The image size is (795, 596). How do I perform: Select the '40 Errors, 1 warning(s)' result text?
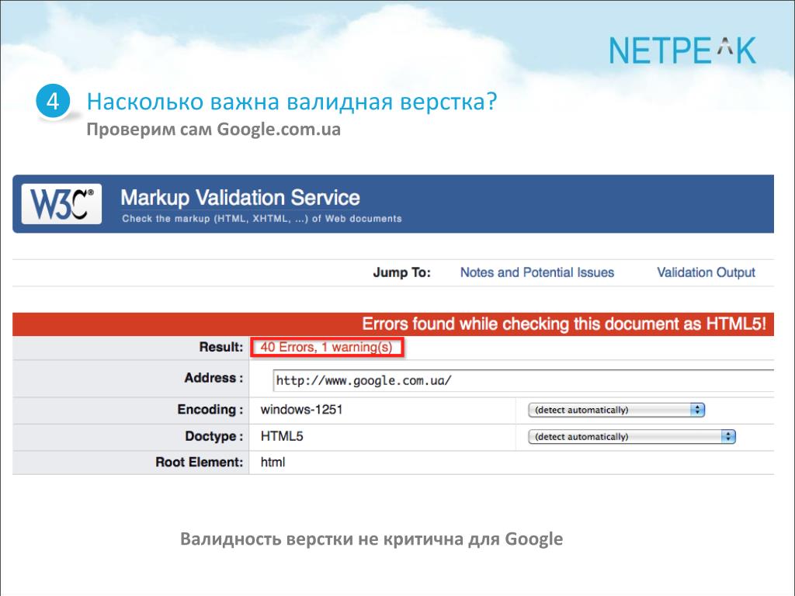[x=327, y=347]
